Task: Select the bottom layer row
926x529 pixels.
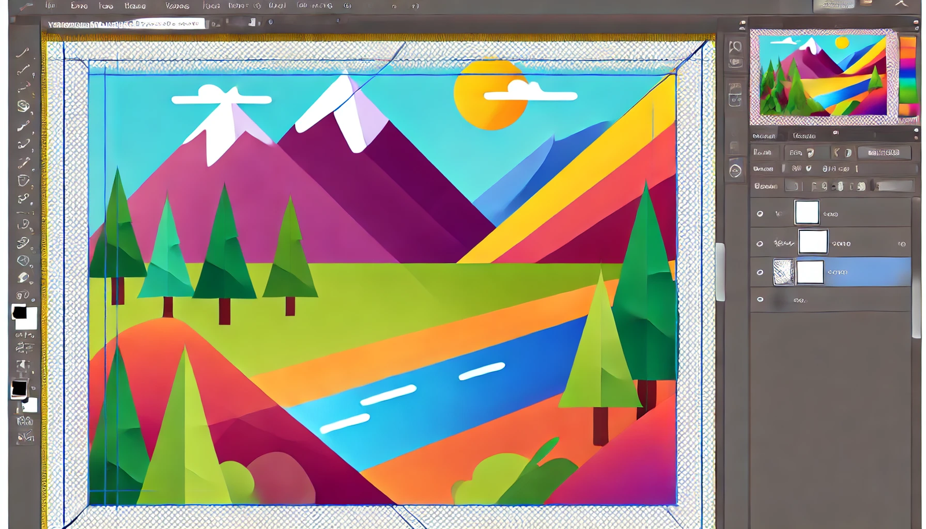Action: pyautogui.click(x=831, y=300)
